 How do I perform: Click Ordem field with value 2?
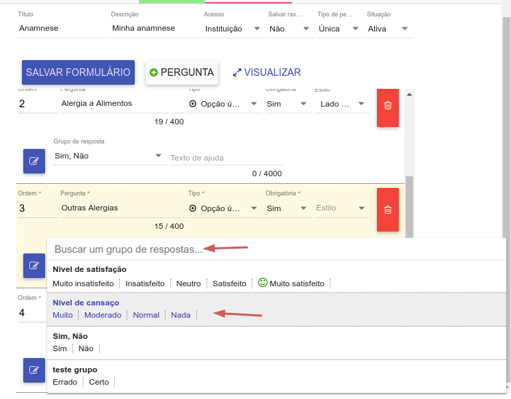tap(38, 104)
